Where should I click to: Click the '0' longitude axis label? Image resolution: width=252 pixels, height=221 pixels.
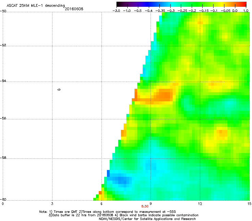[3, 204]
